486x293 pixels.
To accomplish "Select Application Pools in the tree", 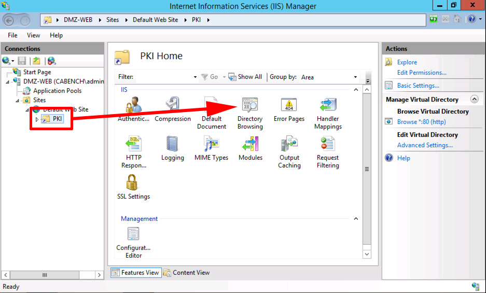I will 58,91.
